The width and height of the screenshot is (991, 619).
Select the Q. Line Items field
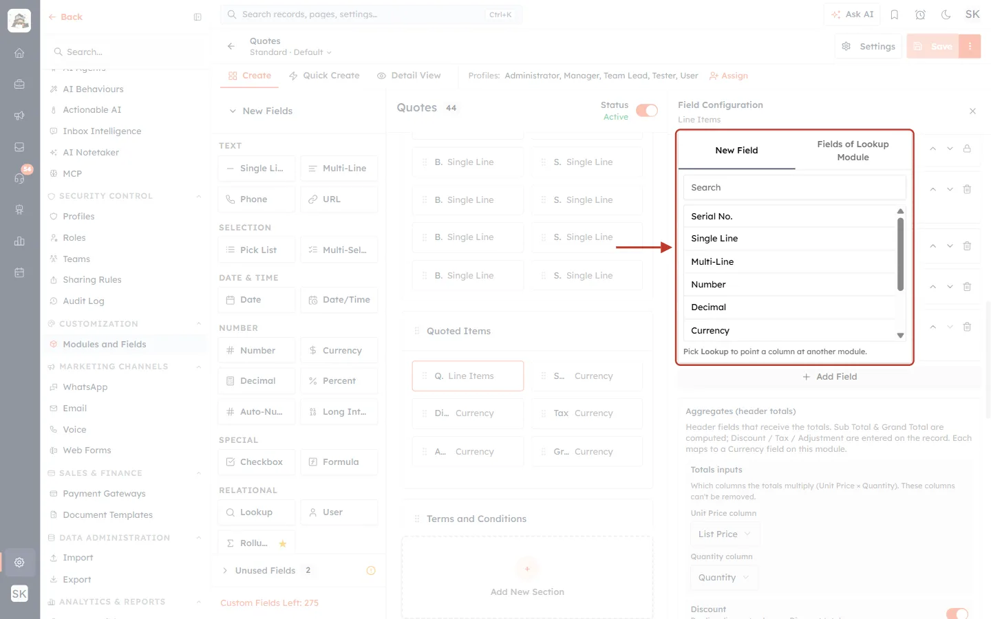click(x=468, y=376)
